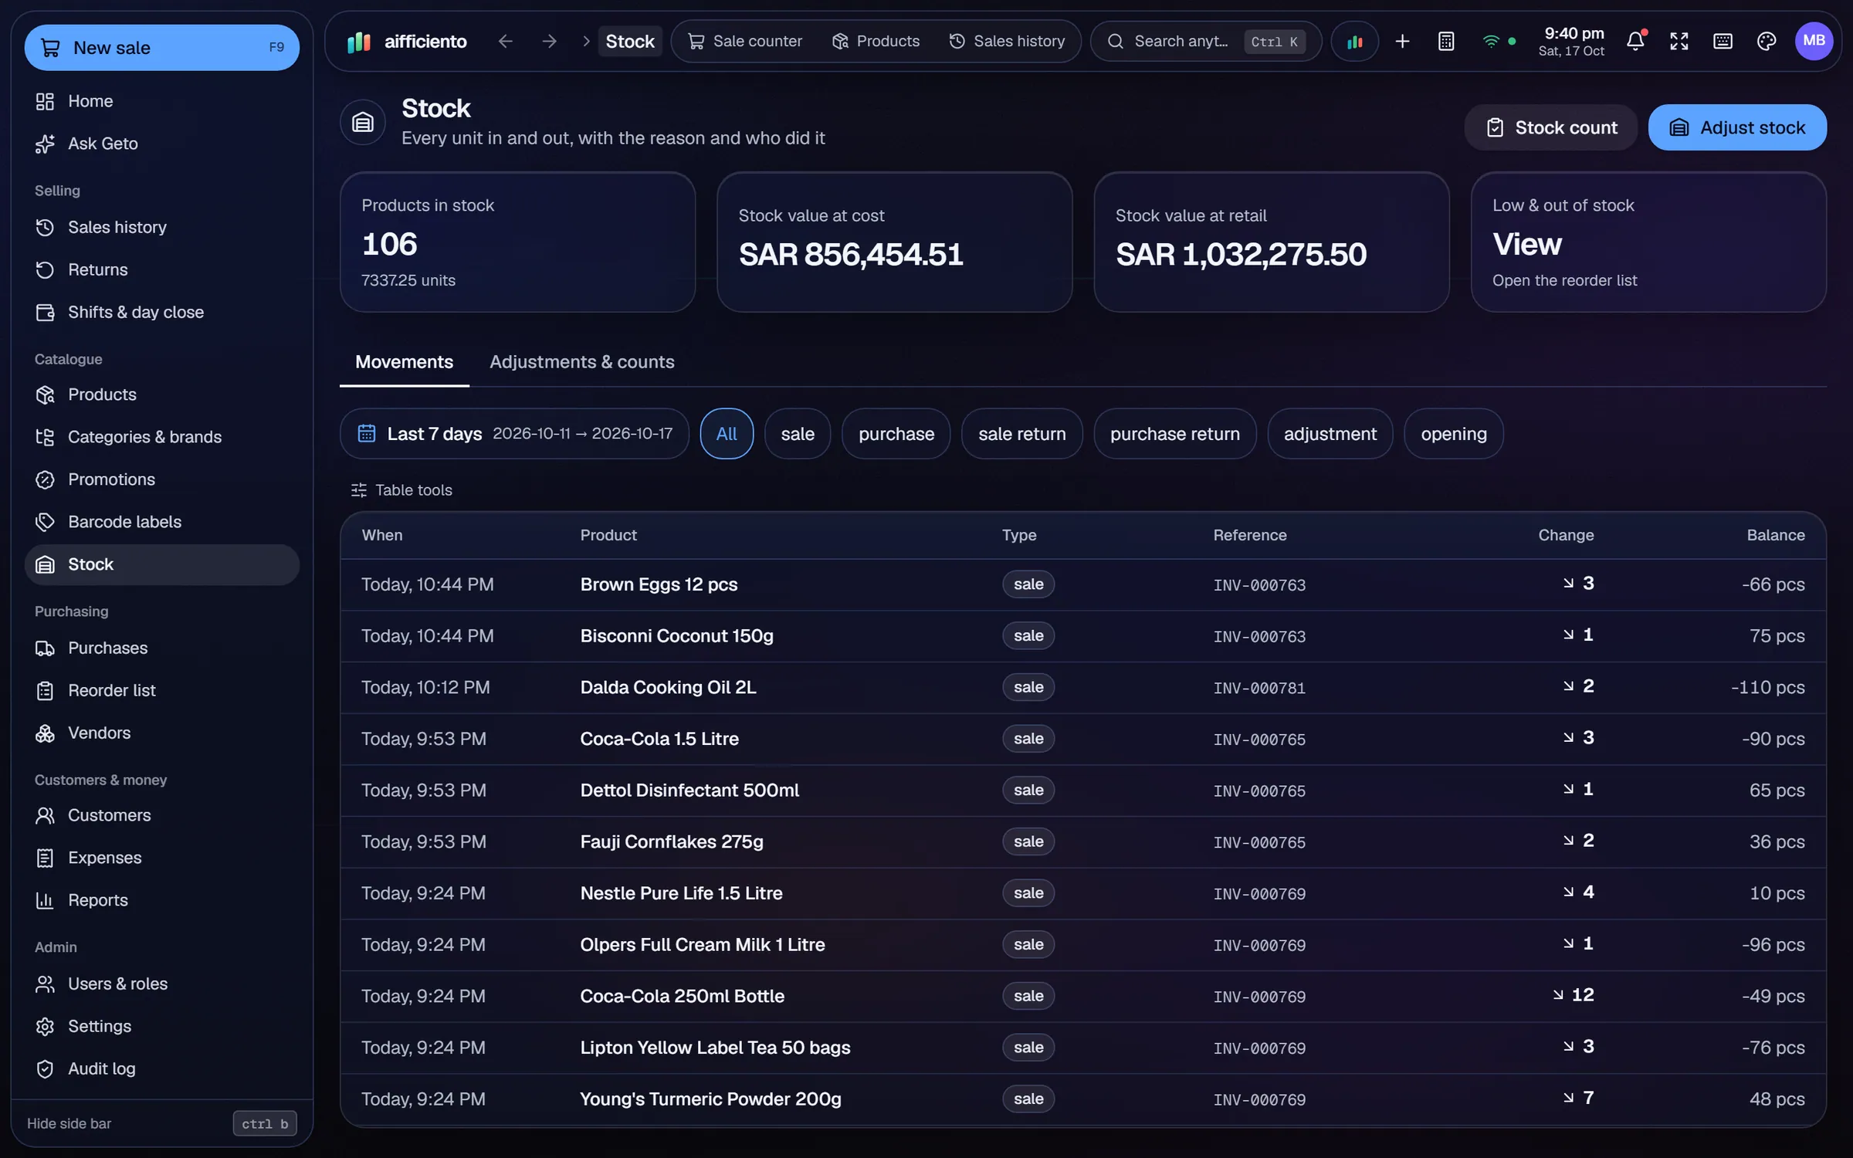Filter movements by purchase return
Image resolution: width=1853 pixels, height=1158 pixels.
click(1174, 434)
